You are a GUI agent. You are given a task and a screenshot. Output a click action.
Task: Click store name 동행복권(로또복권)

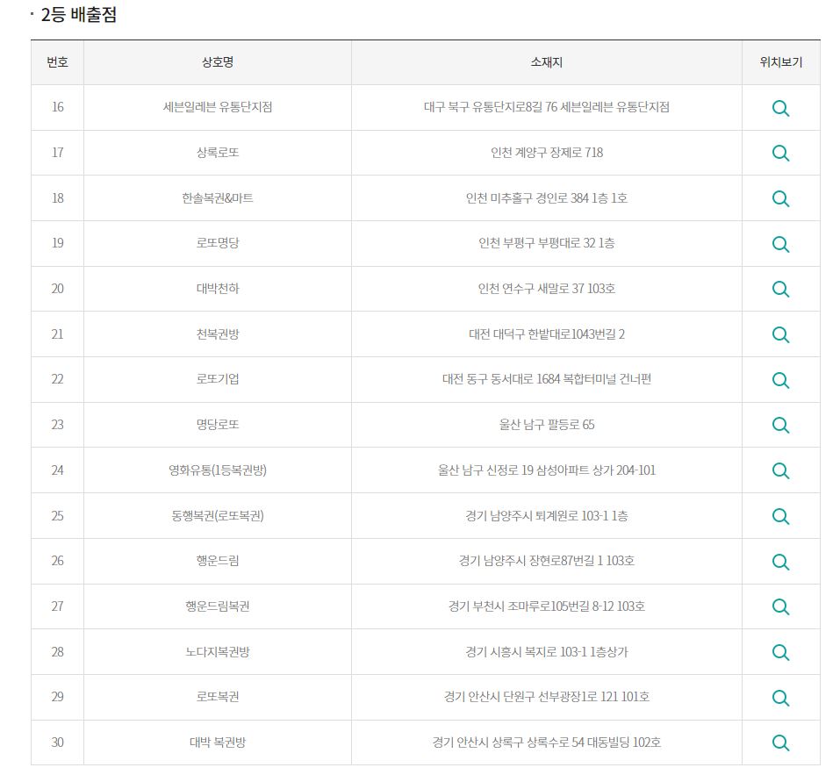[218, 516]
